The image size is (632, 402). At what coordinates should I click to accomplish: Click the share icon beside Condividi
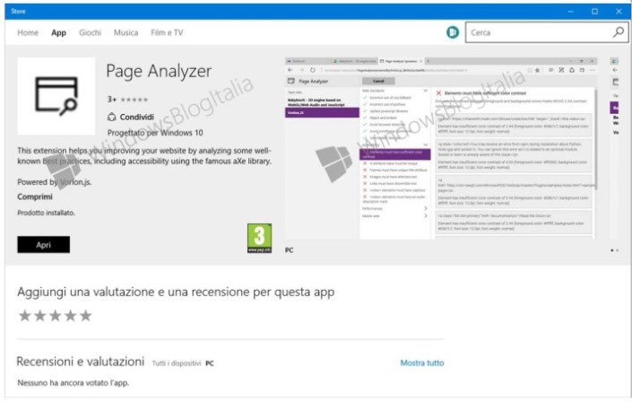[112, 117]
